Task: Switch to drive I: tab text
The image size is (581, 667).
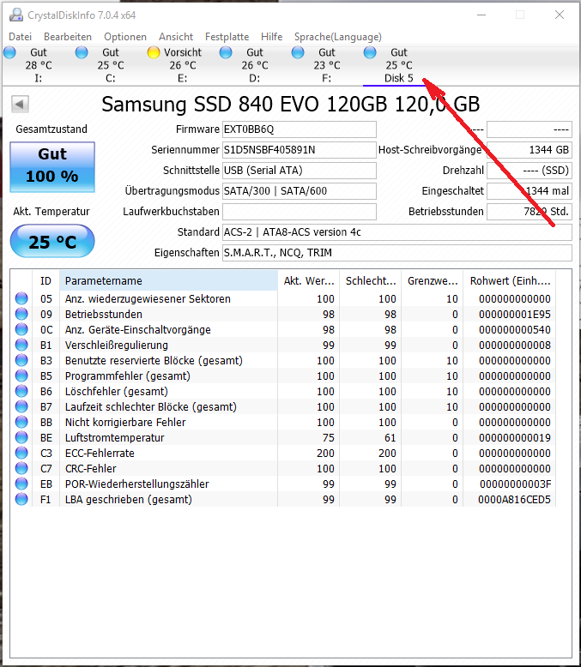Action: [39, 65]
